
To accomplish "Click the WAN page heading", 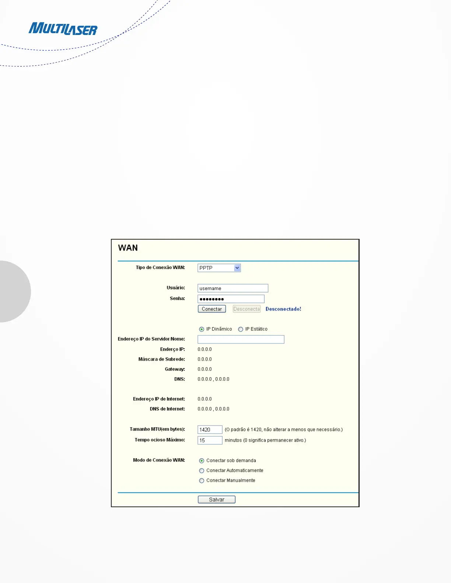I will coord(128,248).
